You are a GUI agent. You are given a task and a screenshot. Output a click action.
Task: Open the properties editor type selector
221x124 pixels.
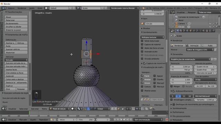point(172,31)
